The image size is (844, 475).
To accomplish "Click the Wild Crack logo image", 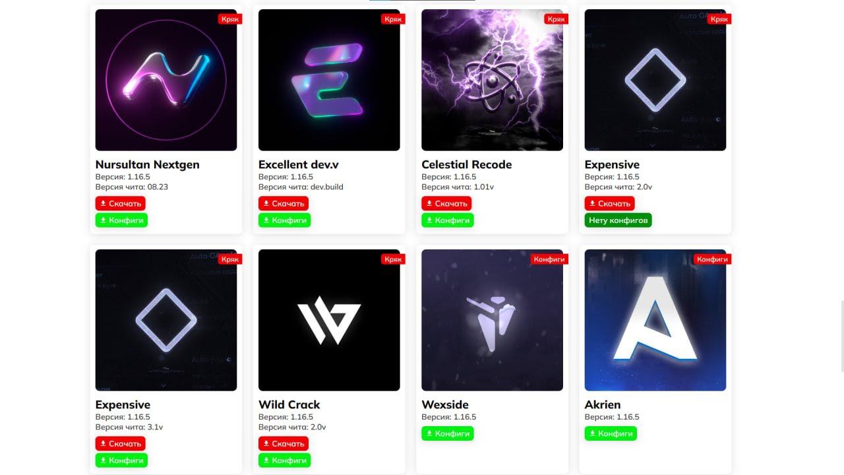I will 329,320.
